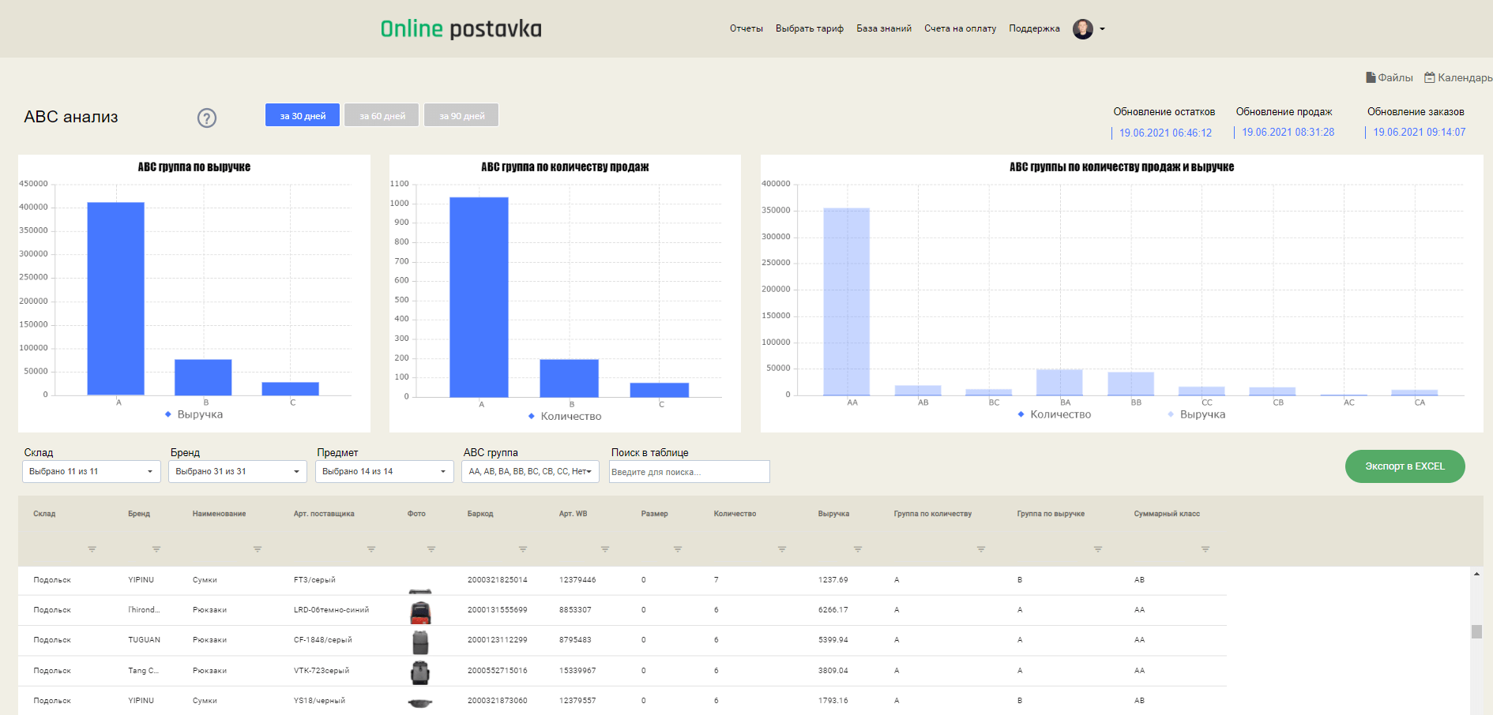This screenshot has height=715, width=1493.
Task: Select the за 30 дней period tab
Action: (x=303, y=115)
